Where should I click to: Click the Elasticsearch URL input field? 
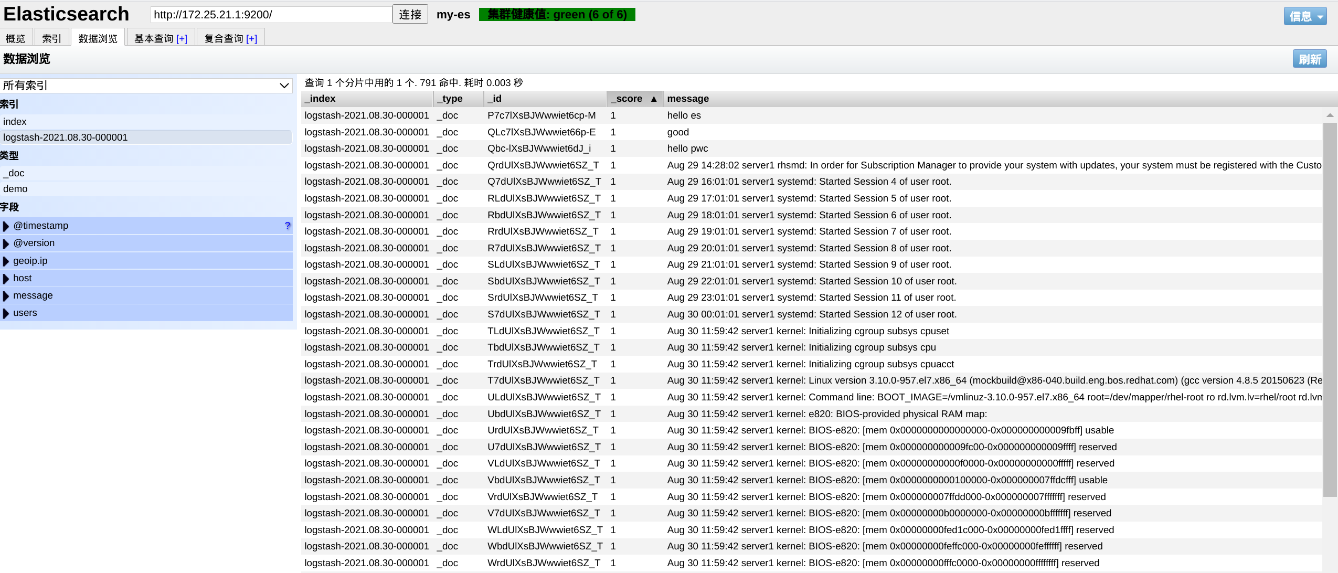coord(271,15)
